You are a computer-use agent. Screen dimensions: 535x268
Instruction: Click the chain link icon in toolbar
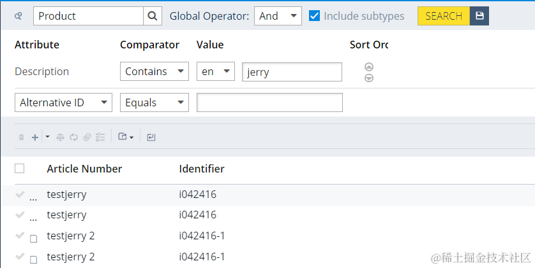point(87,137)
